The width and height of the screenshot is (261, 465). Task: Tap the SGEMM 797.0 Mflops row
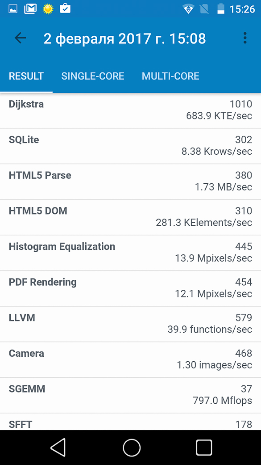tap(130, 395)
